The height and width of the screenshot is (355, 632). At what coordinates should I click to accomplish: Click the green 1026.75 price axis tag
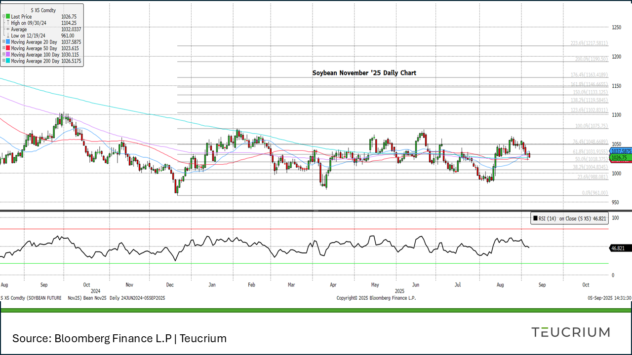click(x=621, y=157)
